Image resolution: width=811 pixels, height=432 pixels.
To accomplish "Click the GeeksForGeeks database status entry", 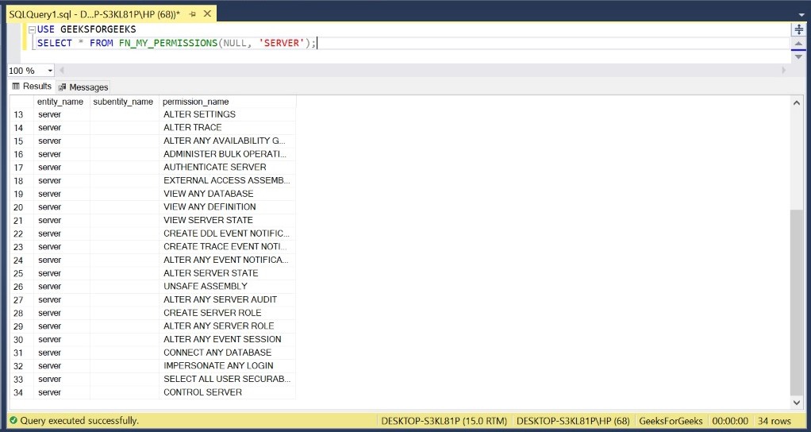I will click(x=671, y=421).
